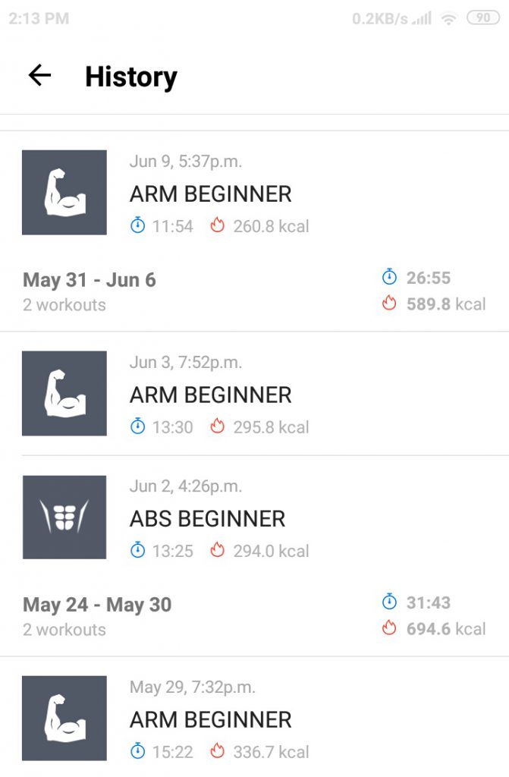
Task: Click the stopwatch icon next to 26:55
Action: (390, 276)
